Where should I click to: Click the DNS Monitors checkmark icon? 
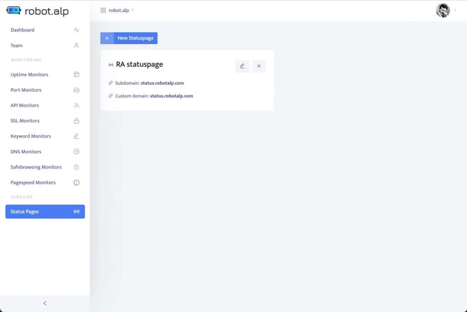click(76, 152)
